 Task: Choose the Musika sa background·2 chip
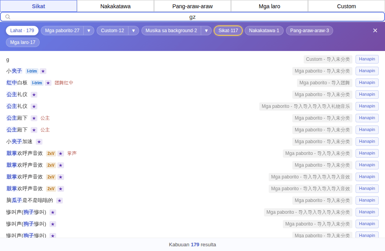tap(171, 31)
